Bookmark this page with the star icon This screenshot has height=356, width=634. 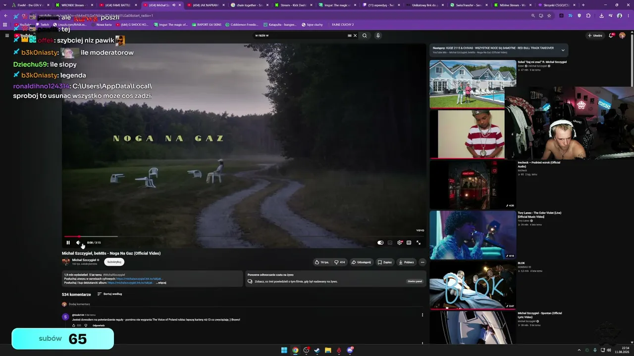(549, 15)
